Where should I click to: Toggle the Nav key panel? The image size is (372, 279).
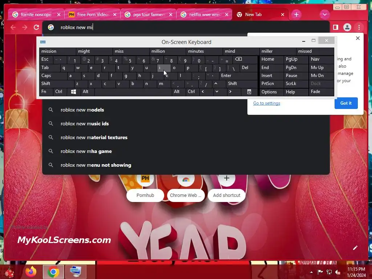pyautogui.click(x=321, y=59)
